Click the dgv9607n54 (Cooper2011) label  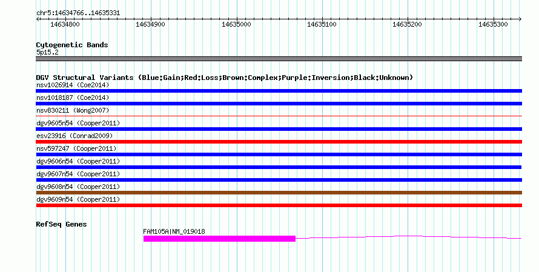(78, 174)
